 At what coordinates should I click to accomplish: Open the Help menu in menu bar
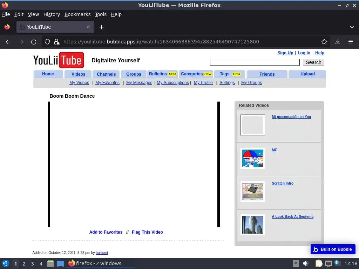pyautogui.click(x=116, y=14)
